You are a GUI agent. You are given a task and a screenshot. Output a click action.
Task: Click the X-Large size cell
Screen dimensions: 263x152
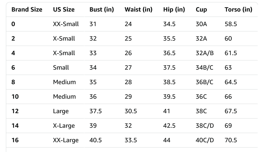[x=64, y=126]
